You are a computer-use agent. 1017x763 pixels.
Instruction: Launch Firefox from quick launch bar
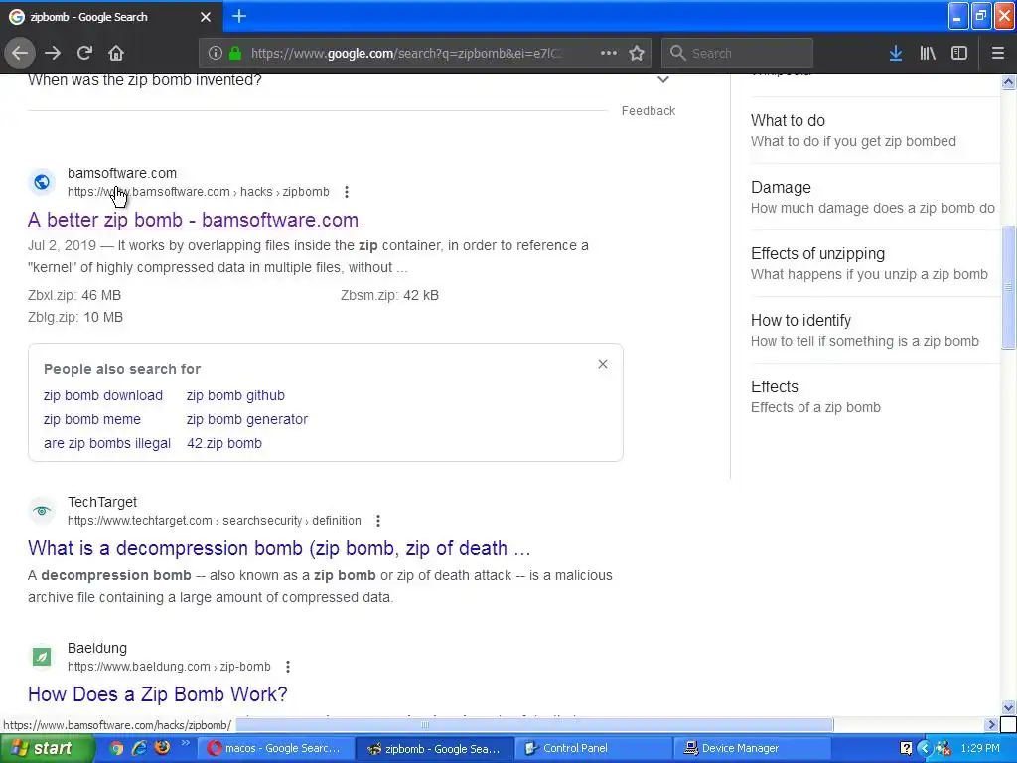pyautogui.click(x=162, y=748)
